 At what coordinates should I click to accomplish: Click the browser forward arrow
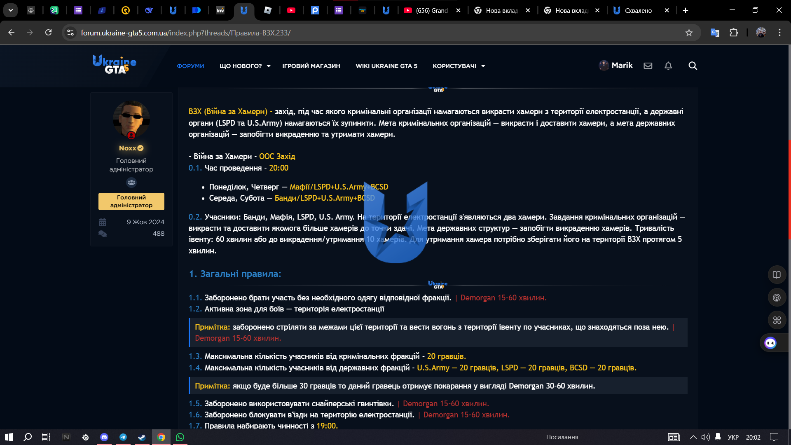click(x=30, y=33)
